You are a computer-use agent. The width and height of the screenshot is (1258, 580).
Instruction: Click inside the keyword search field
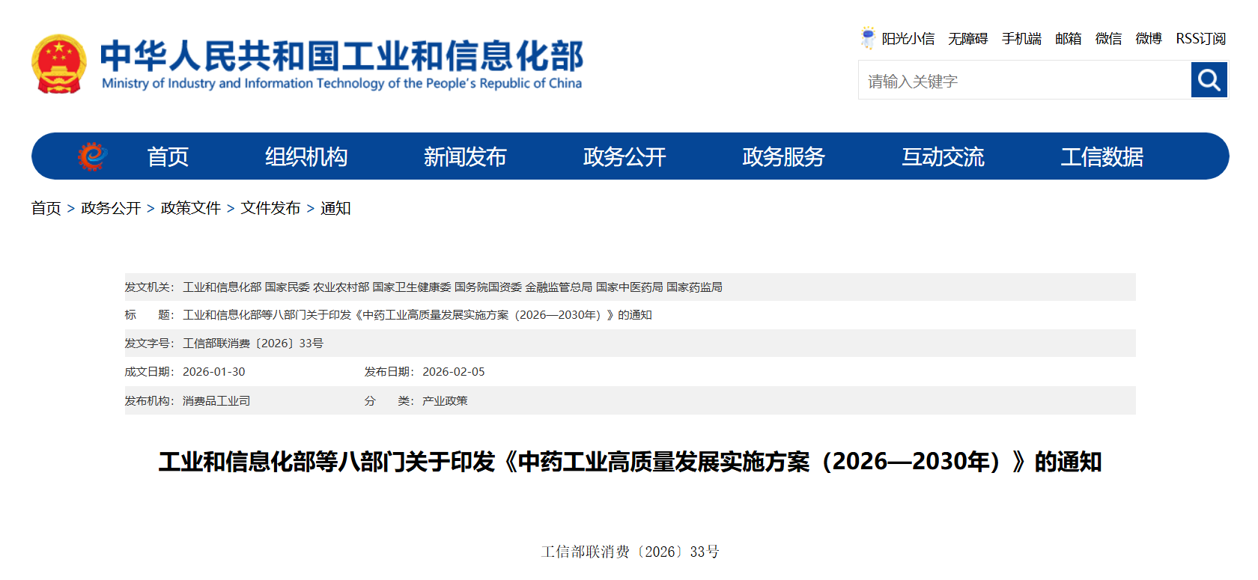click(1024, 81)
